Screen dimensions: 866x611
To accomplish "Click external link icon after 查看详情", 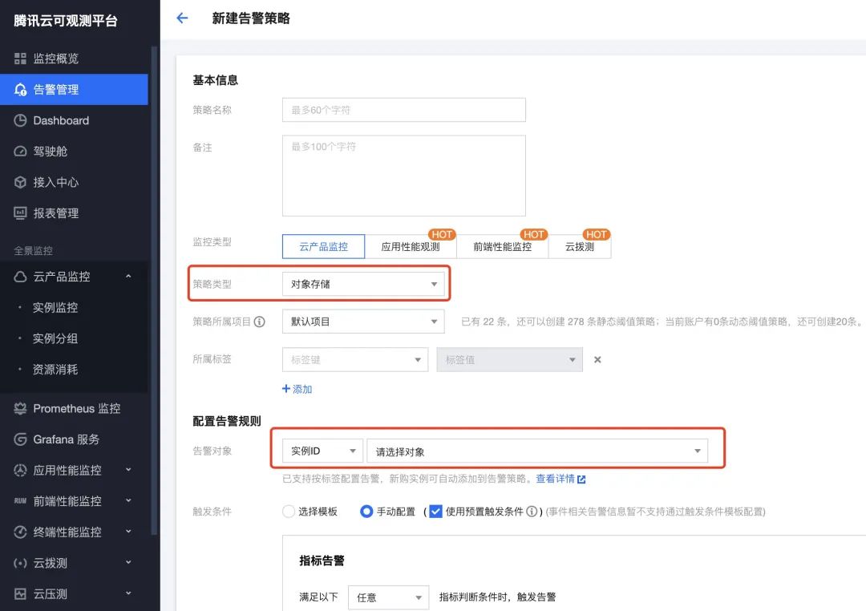I will pos(581,479).
